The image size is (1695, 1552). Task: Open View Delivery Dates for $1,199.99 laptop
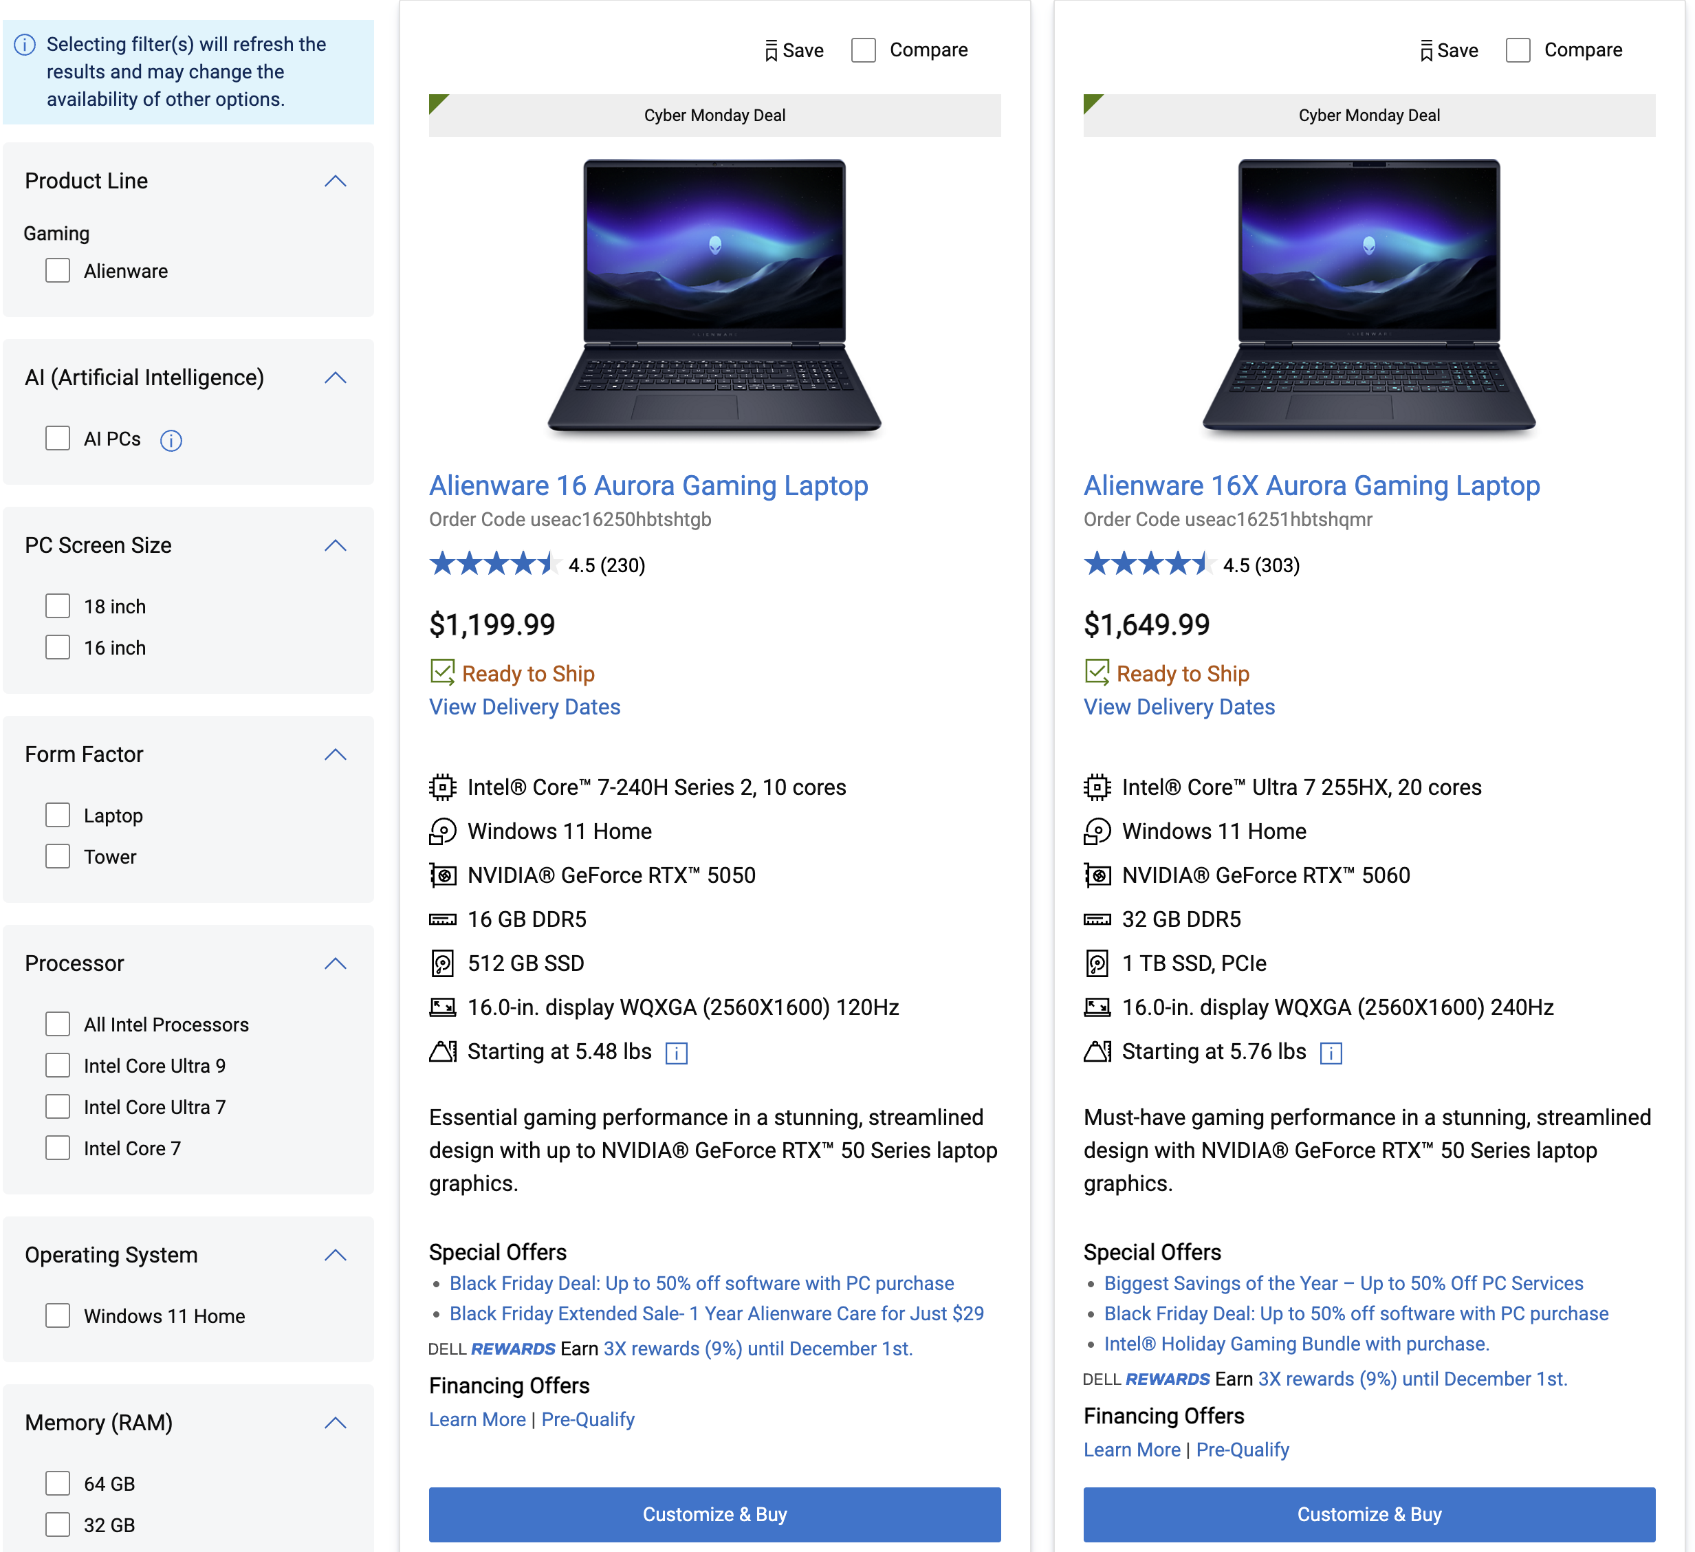click(525, 707)
